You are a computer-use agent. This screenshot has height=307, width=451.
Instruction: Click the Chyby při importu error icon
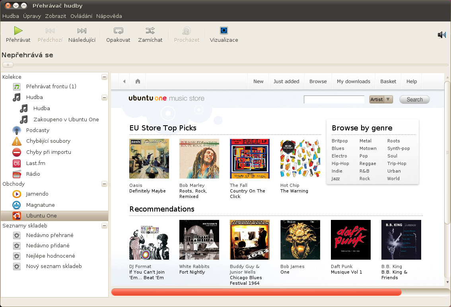pyautogui.click(x=17, y=152)
